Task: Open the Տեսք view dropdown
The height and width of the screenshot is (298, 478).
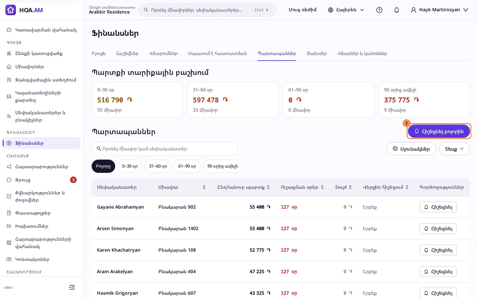Action: (x=454, y=149)
